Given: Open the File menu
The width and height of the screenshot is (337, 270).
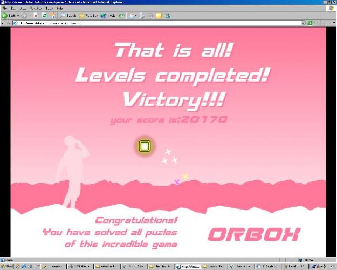Looking at the screenshot, I should click(x=4, y=8).
